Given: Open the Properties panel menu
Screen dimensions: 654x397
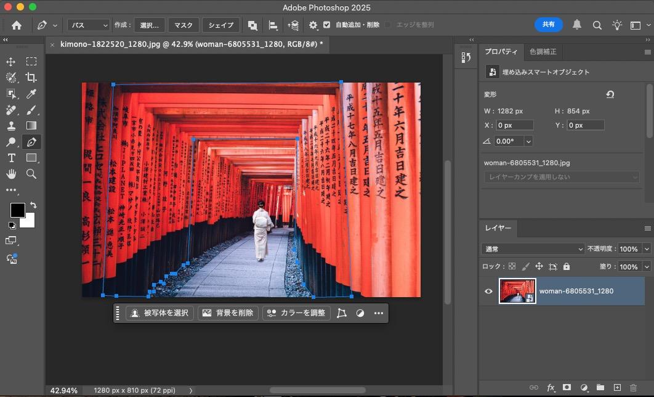Looking at the screenshot, I should pos(647,52).
